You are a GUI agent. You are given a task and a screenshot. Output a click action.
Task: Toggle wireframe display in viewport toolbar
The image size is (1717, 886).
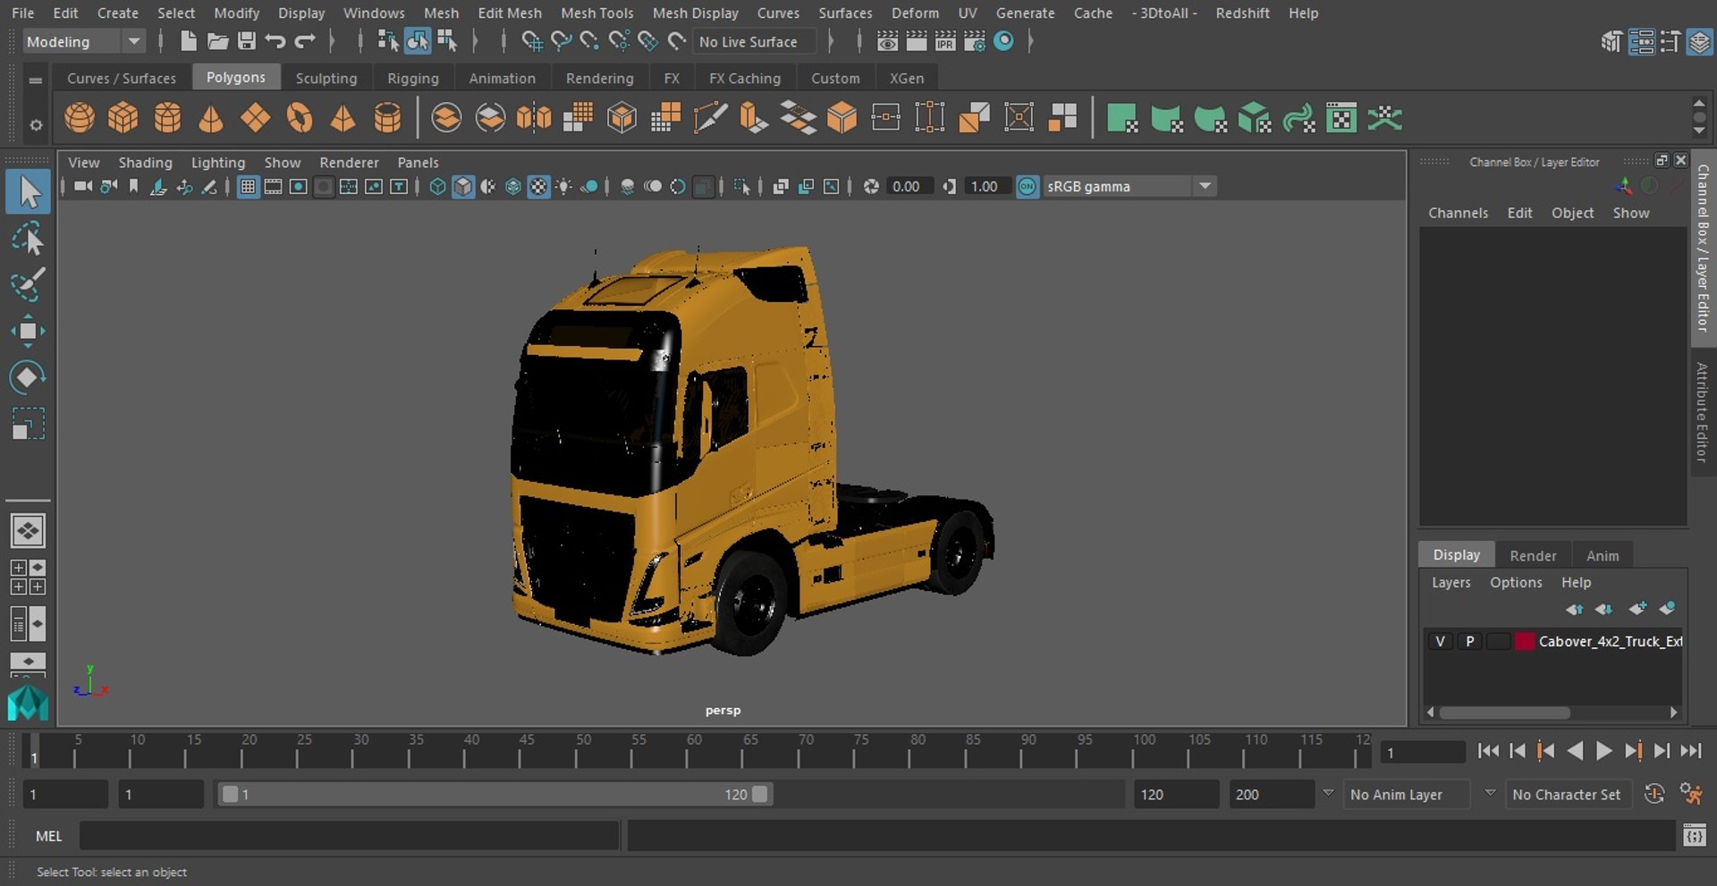pos(437,186)
